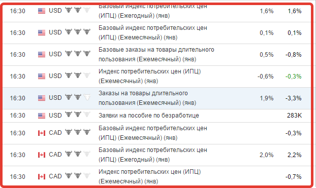The width and height of the screenshot is (316, 188).
Task: Click the US flag in the highlighted durable goods row
Action: (x=42, y=98)
